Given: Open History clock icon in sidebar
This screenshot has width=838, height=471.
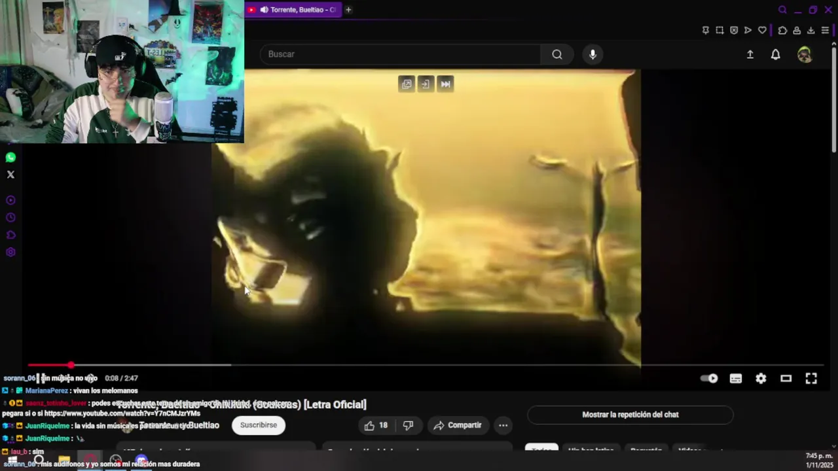Looking at the screenshot, I should (x=10, y=218).
